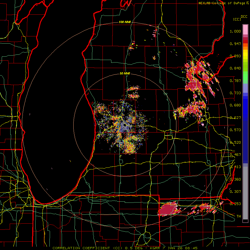This screenshot has height=250, width=250.
Task: Click the 0.520 legend value
Action: coord(235,142)
